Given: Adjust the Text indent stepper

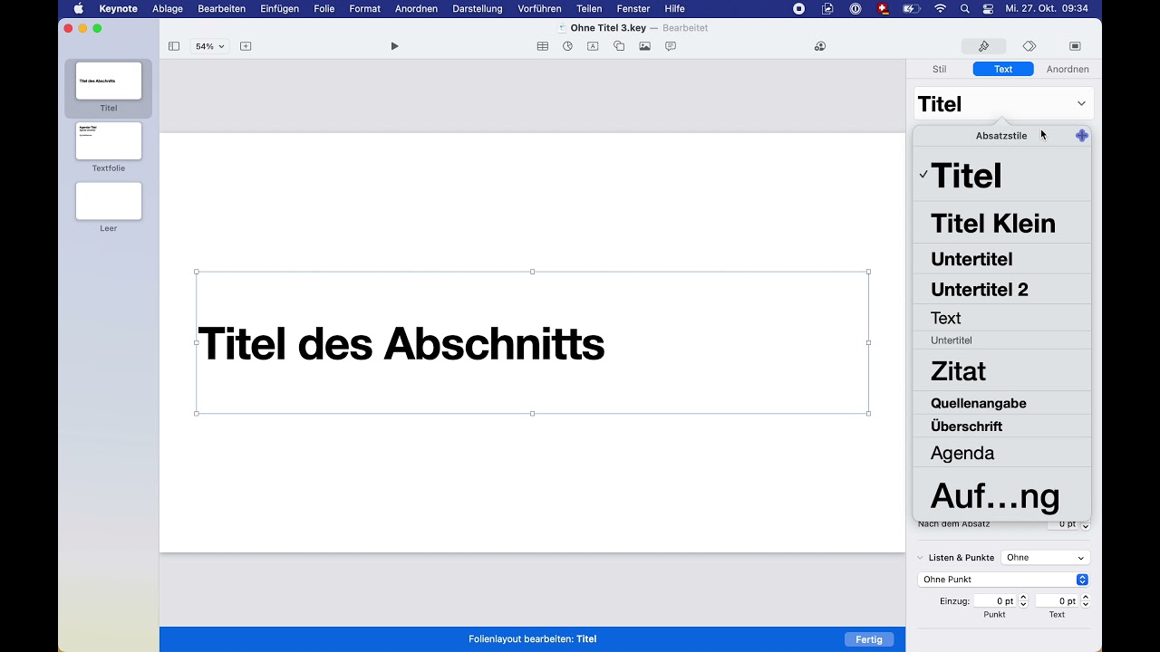Looking at the screenshot, I should (x=1085, y=601).
